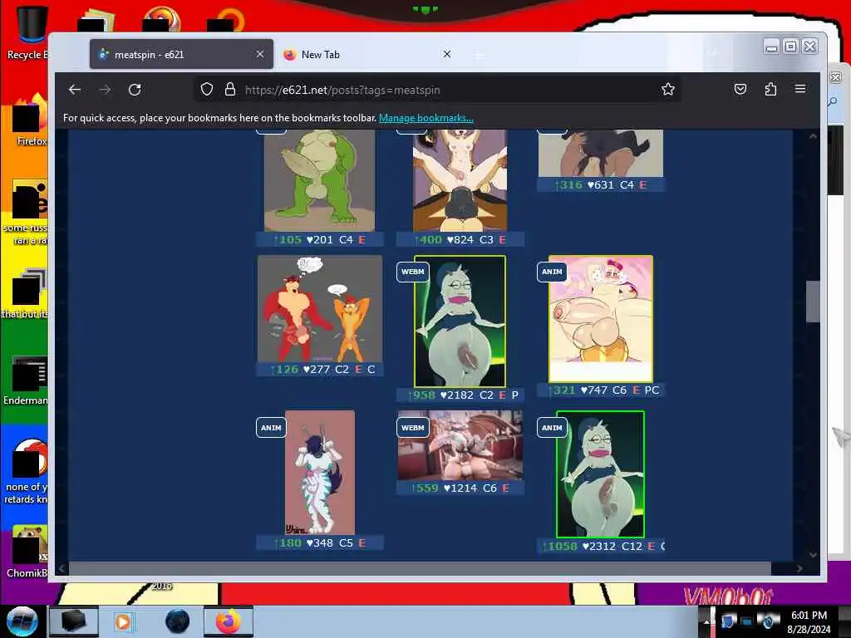Open the ANIM post above score 180
The width and height of the screenshot is (851, 638).
coord(320,473)
